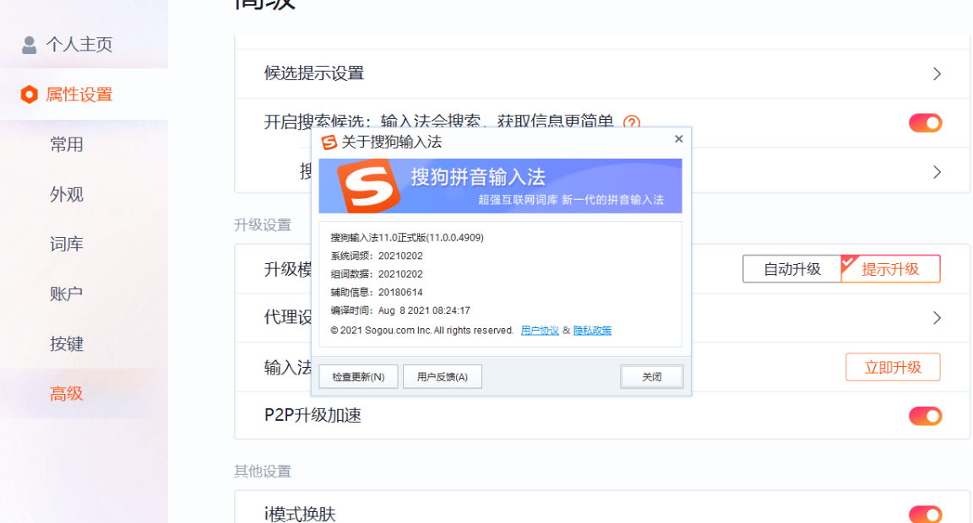Screen dimensions: 973x523
Task: Click the 检查更新(N) button
Action: [x=358, y=377]
